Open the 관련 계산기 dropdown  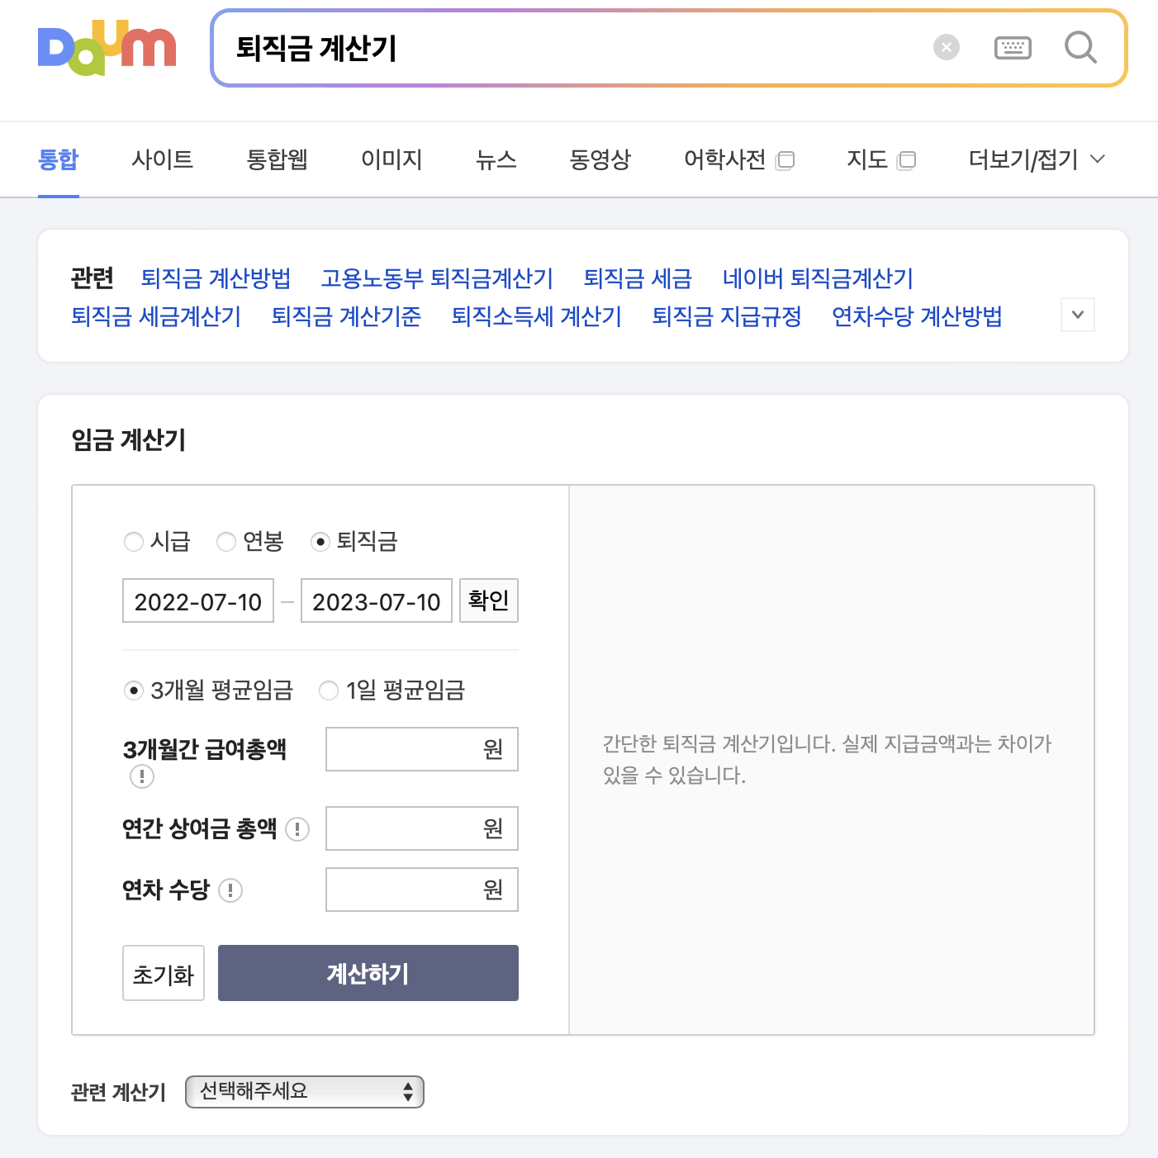[304, 1091]
